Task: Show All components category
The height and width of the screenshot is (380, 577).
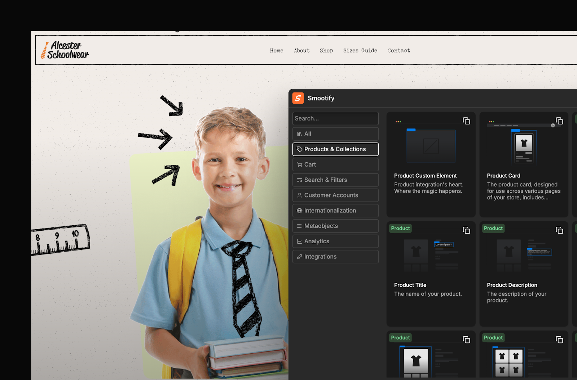Action: pos(335,134)
